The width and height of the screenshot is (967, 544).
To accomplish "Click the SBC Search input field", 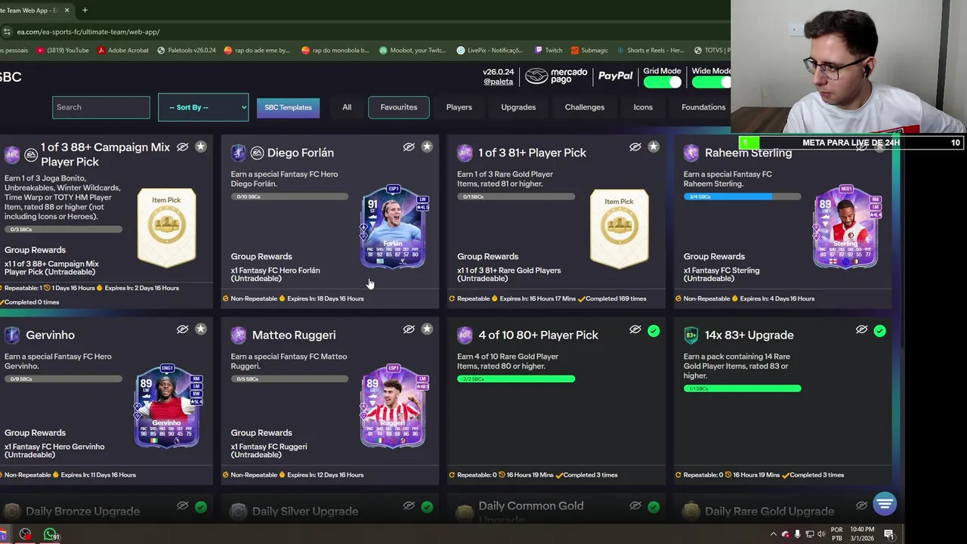I will coord(101,107).
